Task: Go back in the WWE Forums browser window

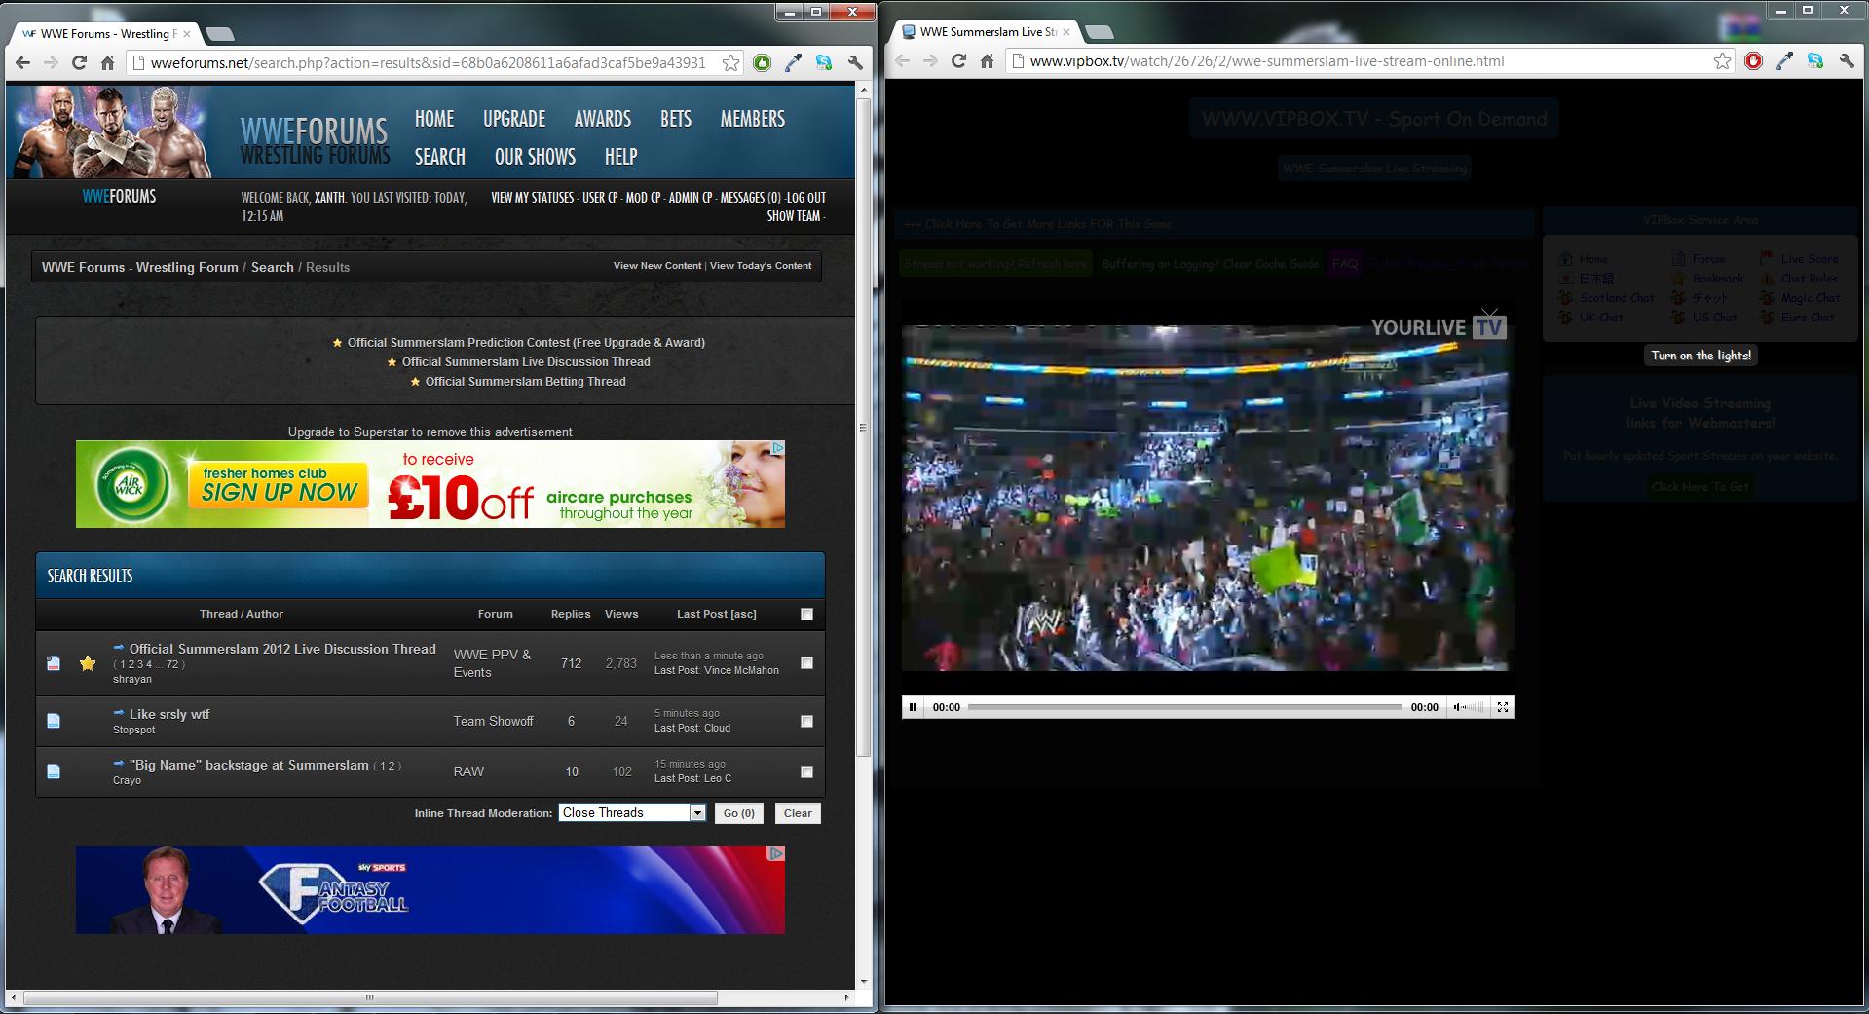Action: [23, 62]
